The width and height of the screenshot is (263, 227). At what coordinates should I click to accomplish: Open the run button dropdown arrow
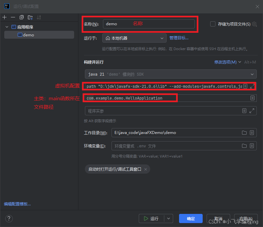click(x=169, y=218)
